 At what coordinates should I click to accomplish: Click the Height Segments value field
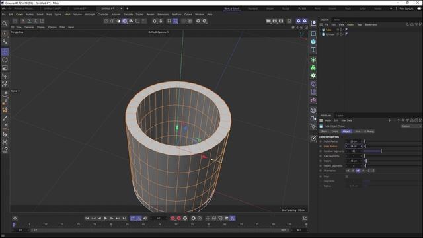point(354,166)
